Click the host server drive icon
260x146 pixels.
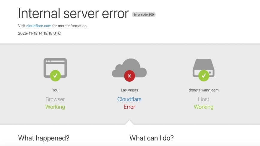[x=203, y=66]
